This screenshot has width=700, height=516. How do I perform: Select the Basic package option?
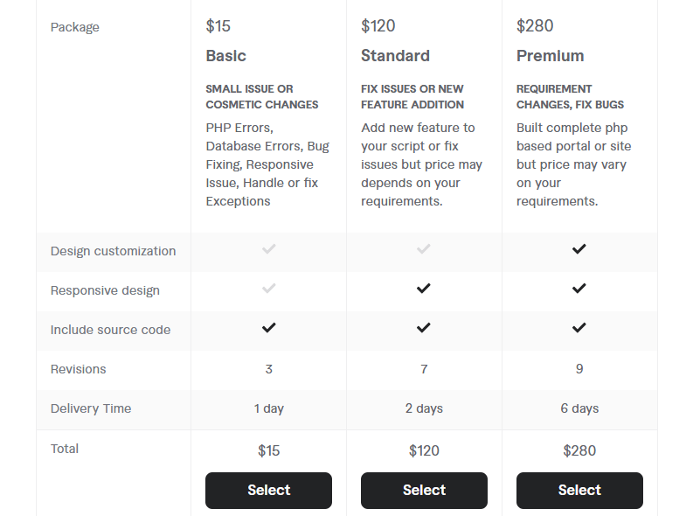pos(268,490)
